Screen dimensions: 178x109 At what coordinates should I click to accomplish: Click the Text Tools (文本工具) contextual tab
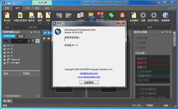pos(42,2)
